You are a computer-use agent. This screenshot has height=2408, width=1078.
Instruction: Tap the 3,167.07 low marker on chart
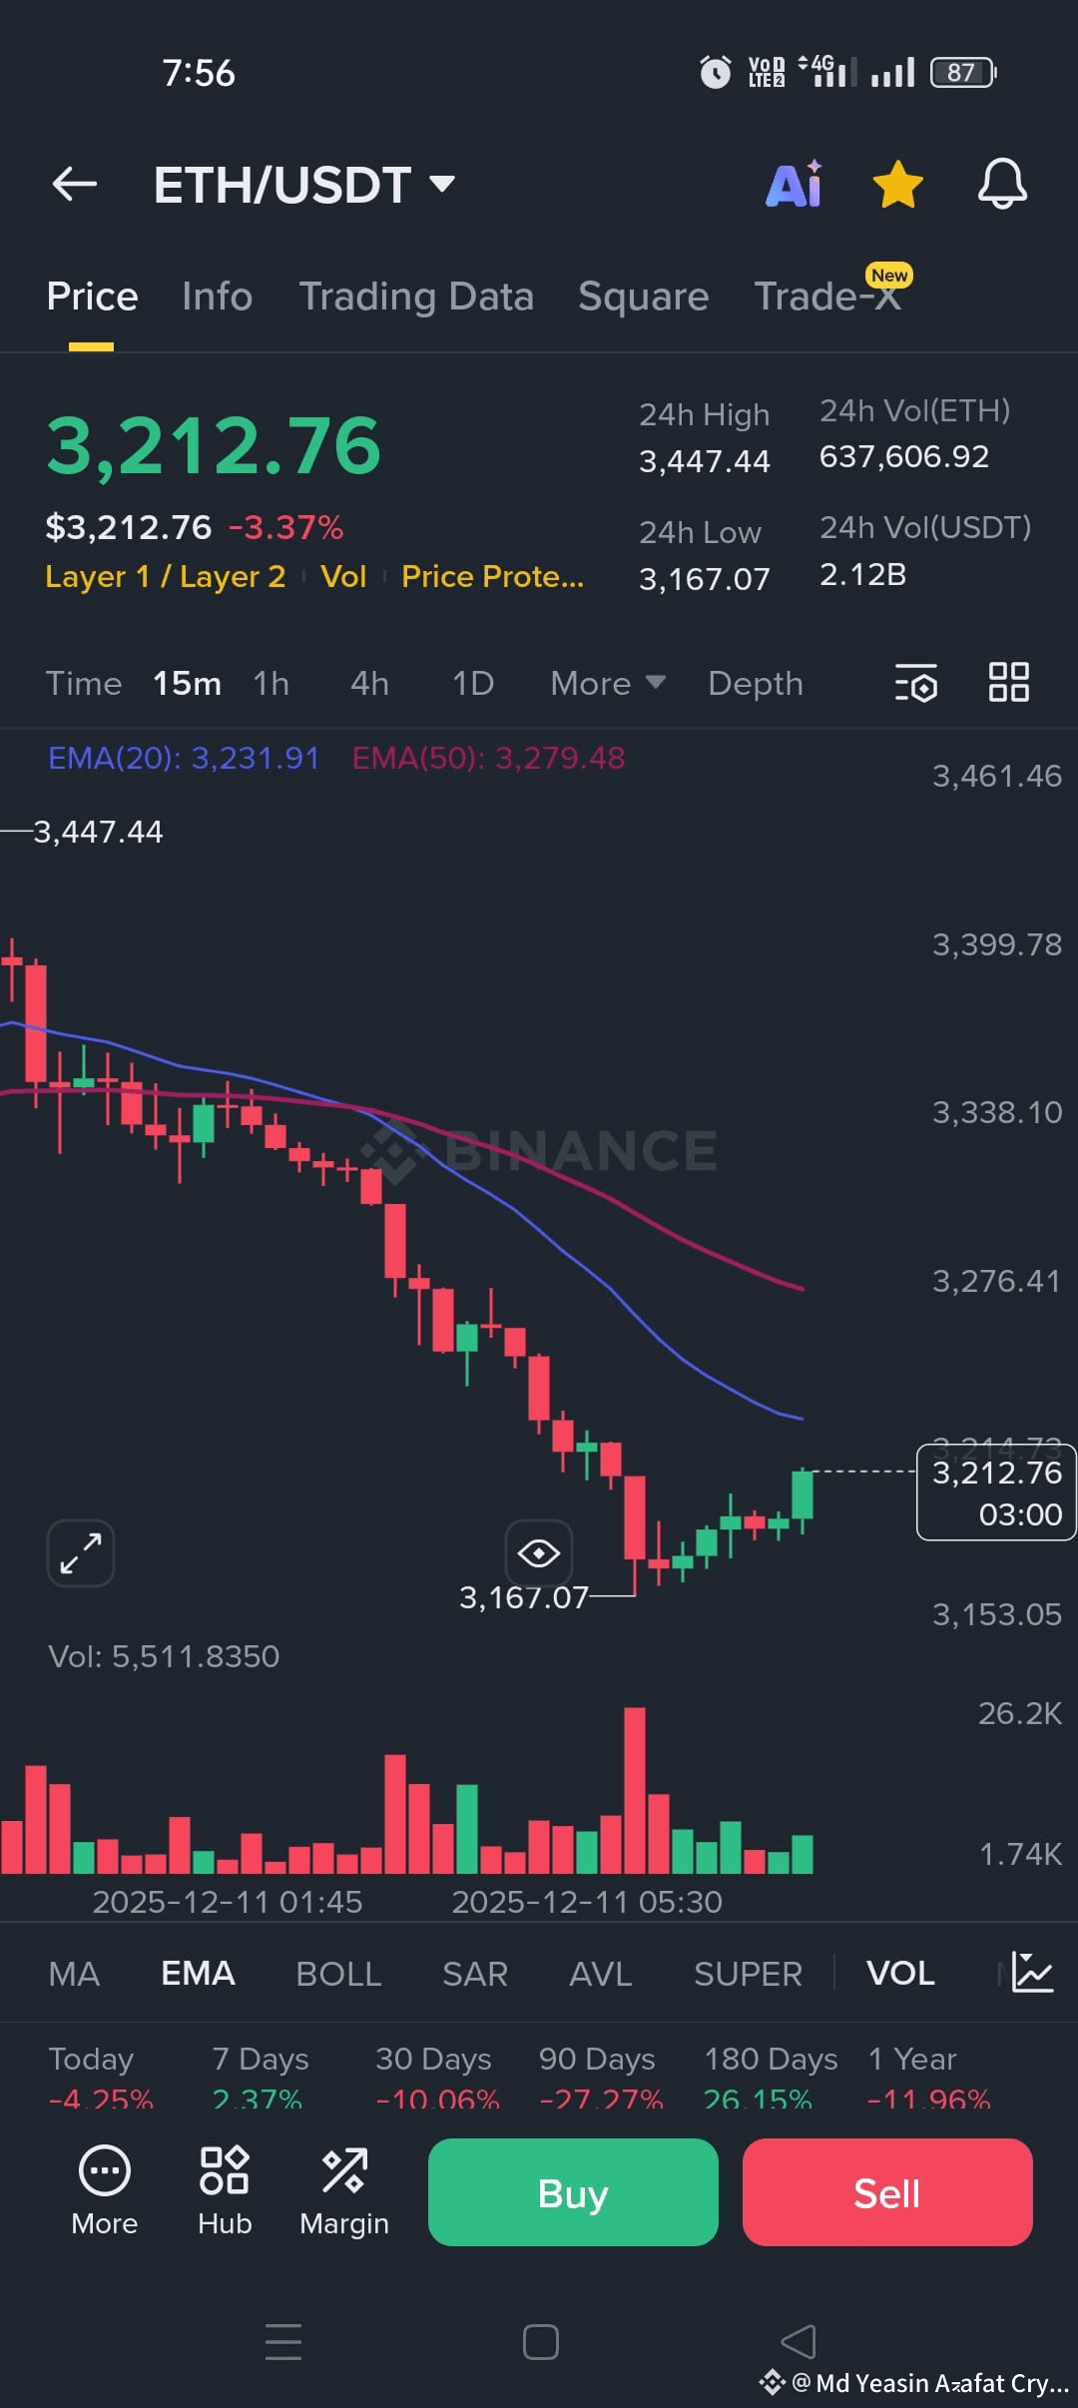click(524, 1597)
